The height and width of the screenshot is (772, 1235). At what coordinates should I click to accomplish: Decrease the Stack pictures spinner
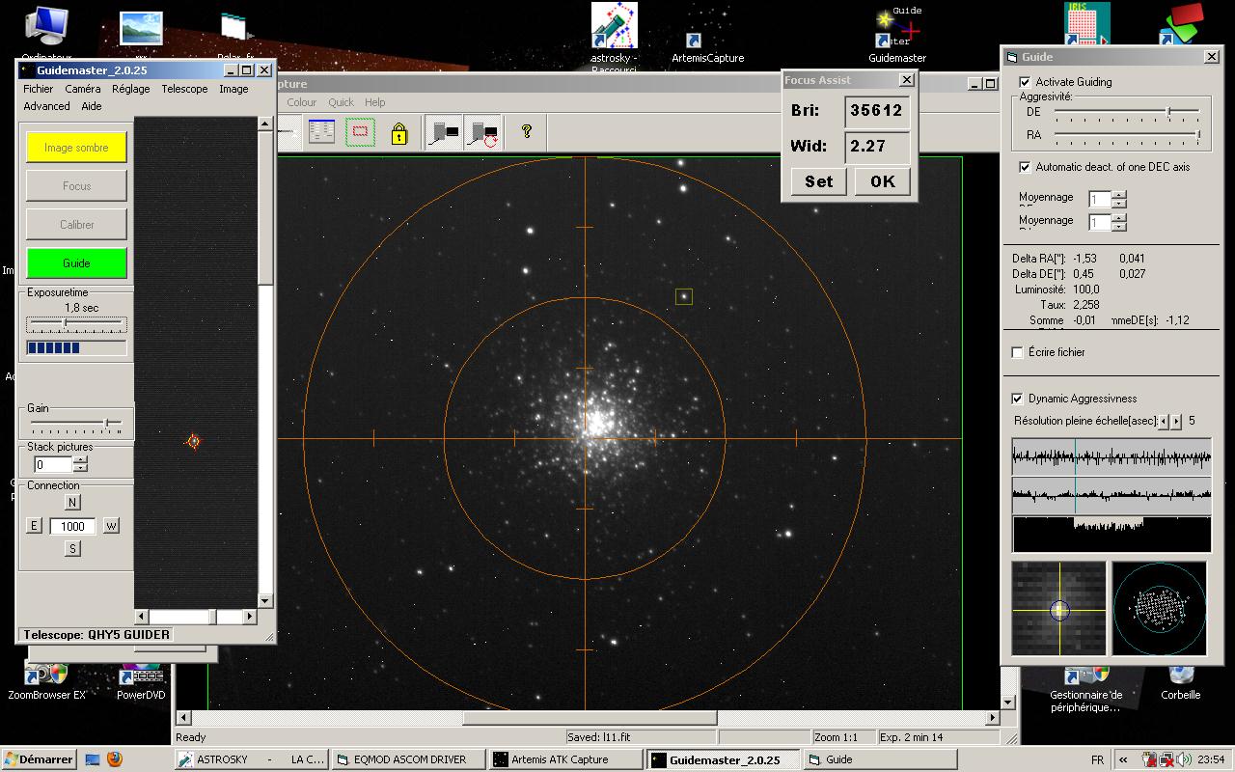pos(80,469)
